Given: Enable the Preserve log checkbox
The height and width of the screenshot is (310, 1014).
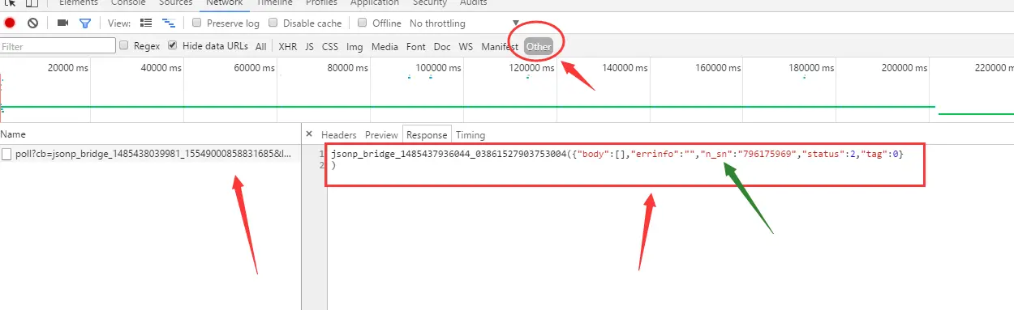Looking at the screenshot, I should click(x=197, y=23).
